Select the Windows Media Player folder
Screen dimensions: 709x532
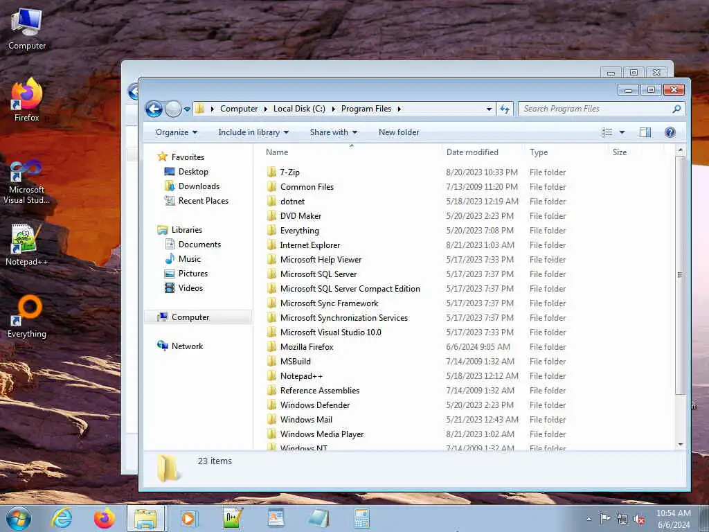322,434
